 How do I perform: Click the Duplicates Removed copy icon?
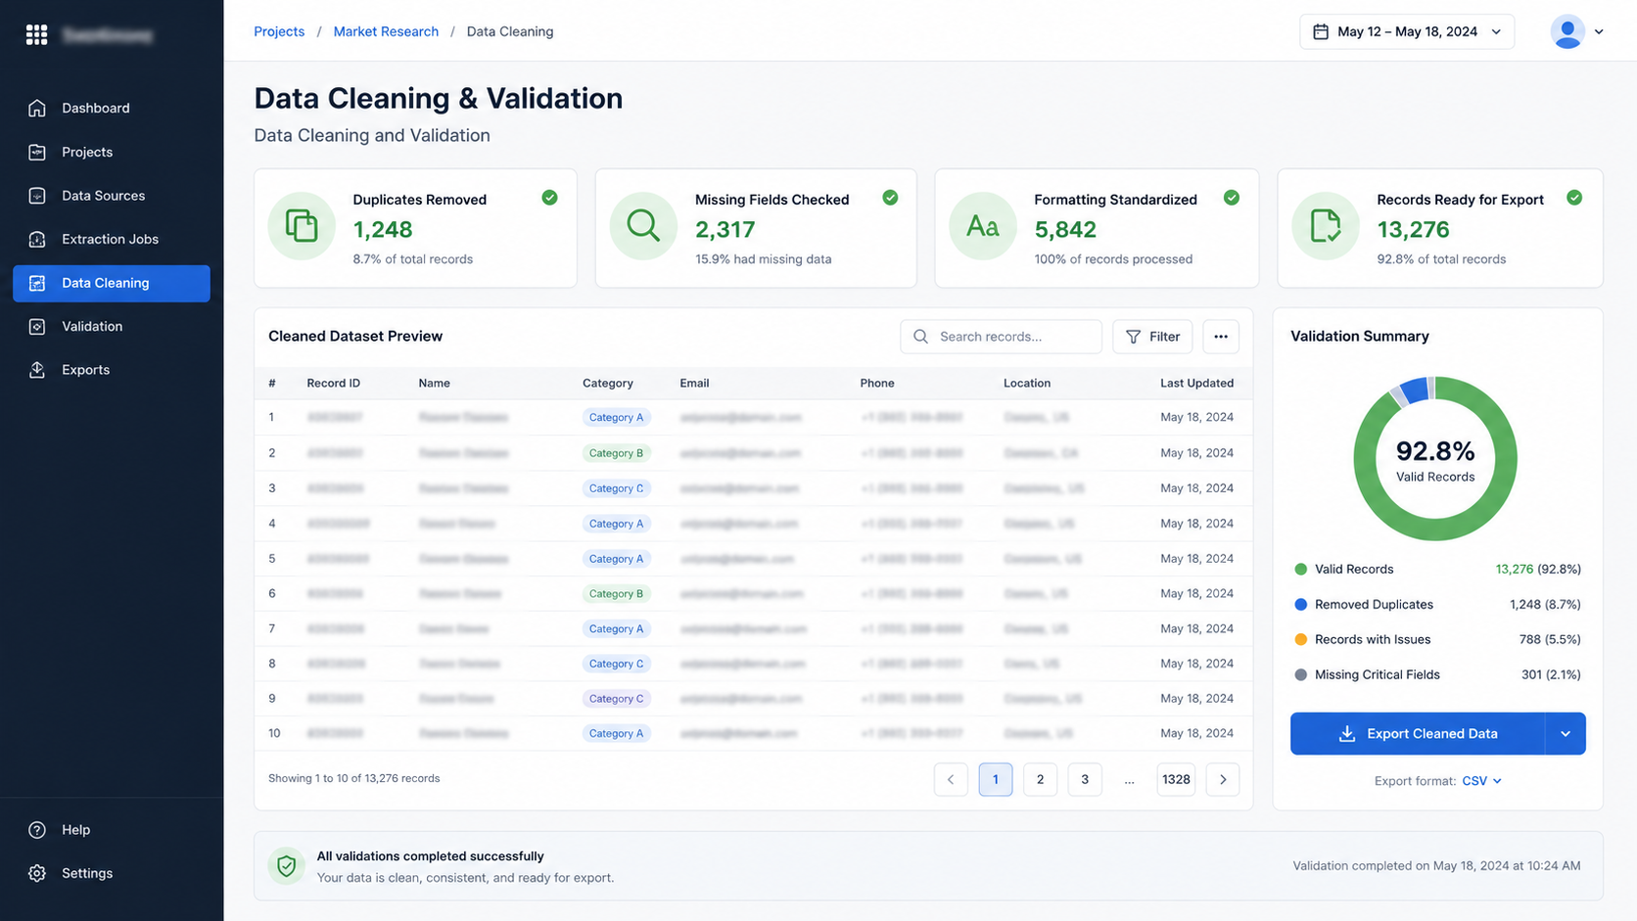[x=302, y=226]
